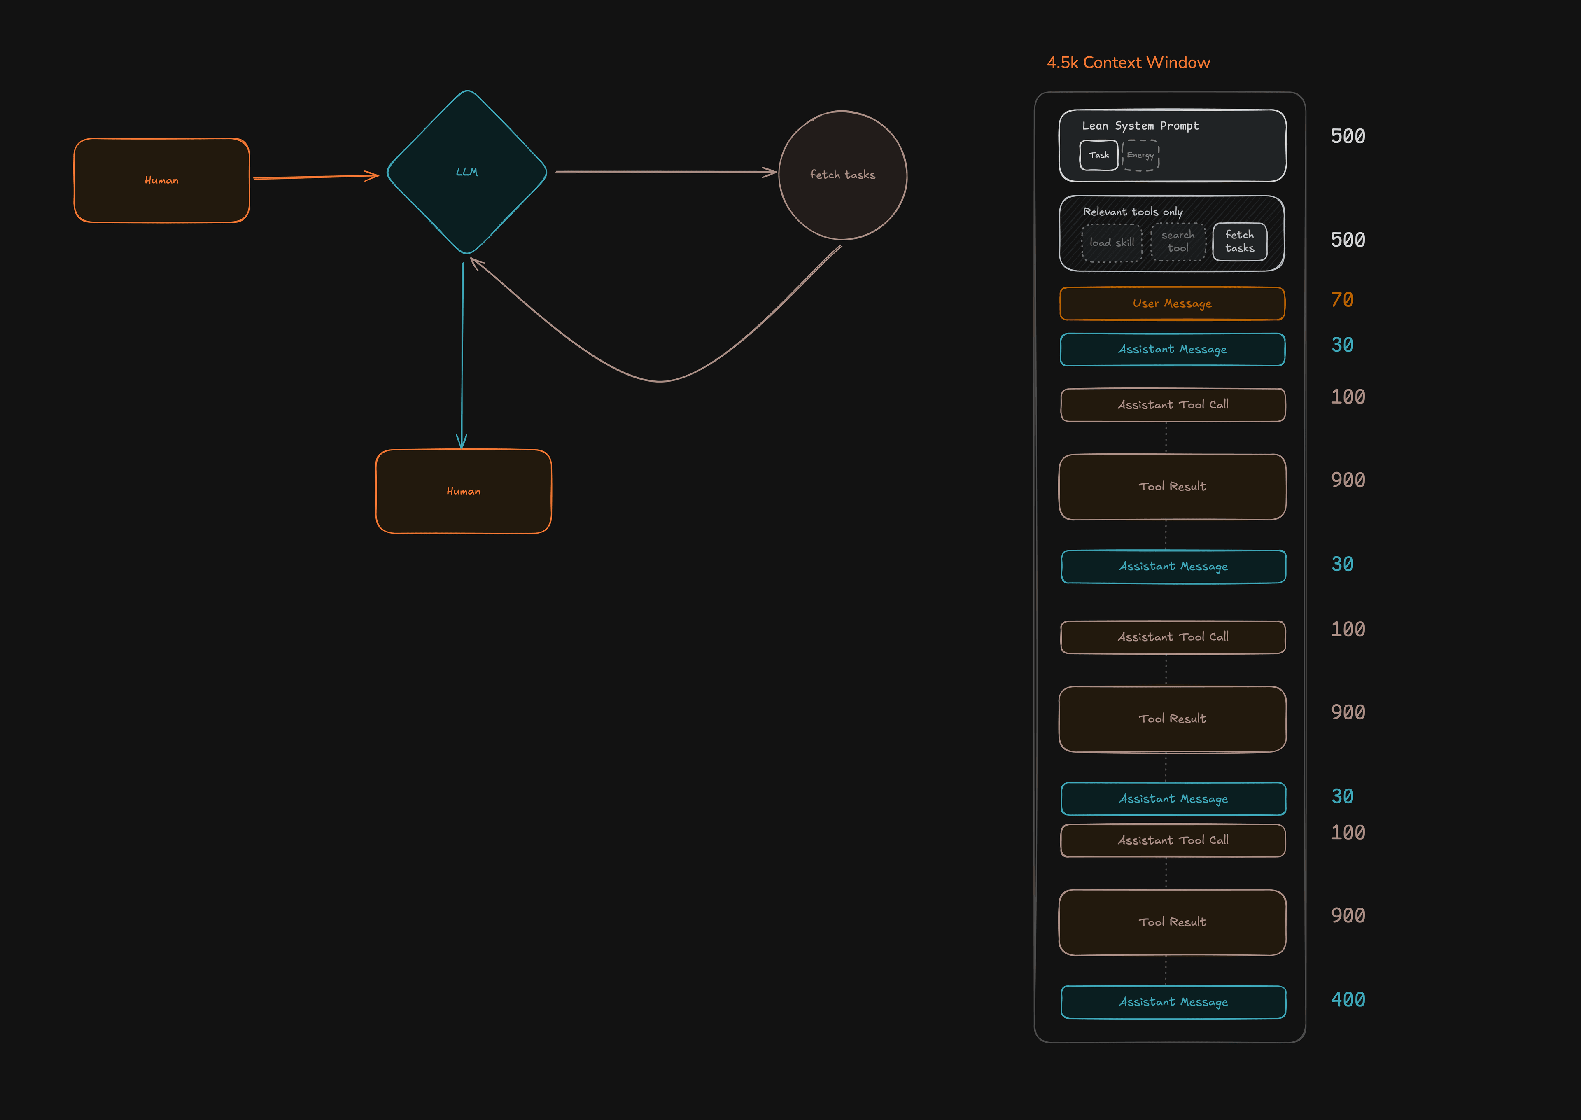Click the 500 count beside Lean System Prompt
The image size is (1581, 1120).
point(1348,137)
